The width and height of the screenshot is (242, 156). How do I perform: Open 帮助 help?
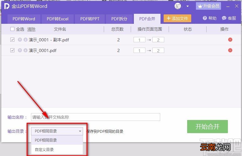(210, 18)
